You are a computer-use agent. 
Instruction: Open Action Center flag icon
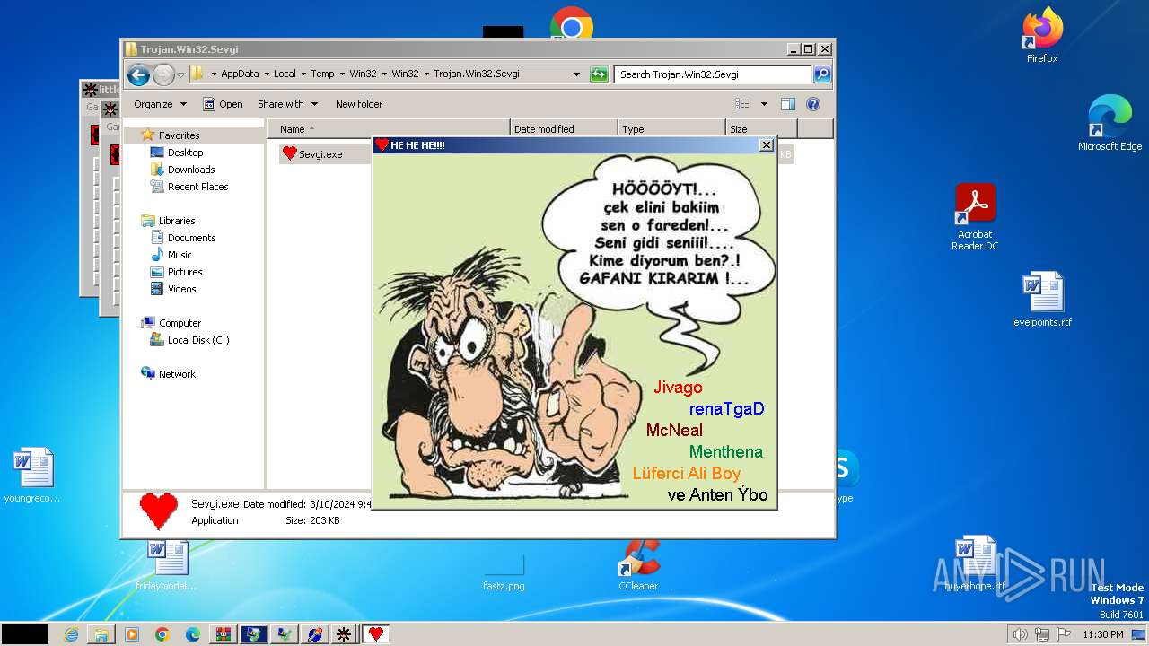(1064, 634)
